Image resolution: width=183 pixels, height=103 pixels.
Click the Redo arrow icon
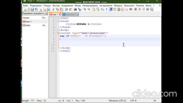70,9
